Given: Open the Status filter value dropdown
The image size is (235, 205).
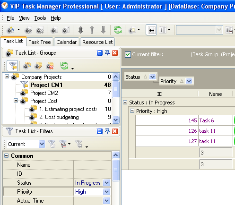Looking at the screenshot, I should pos(106,183).
